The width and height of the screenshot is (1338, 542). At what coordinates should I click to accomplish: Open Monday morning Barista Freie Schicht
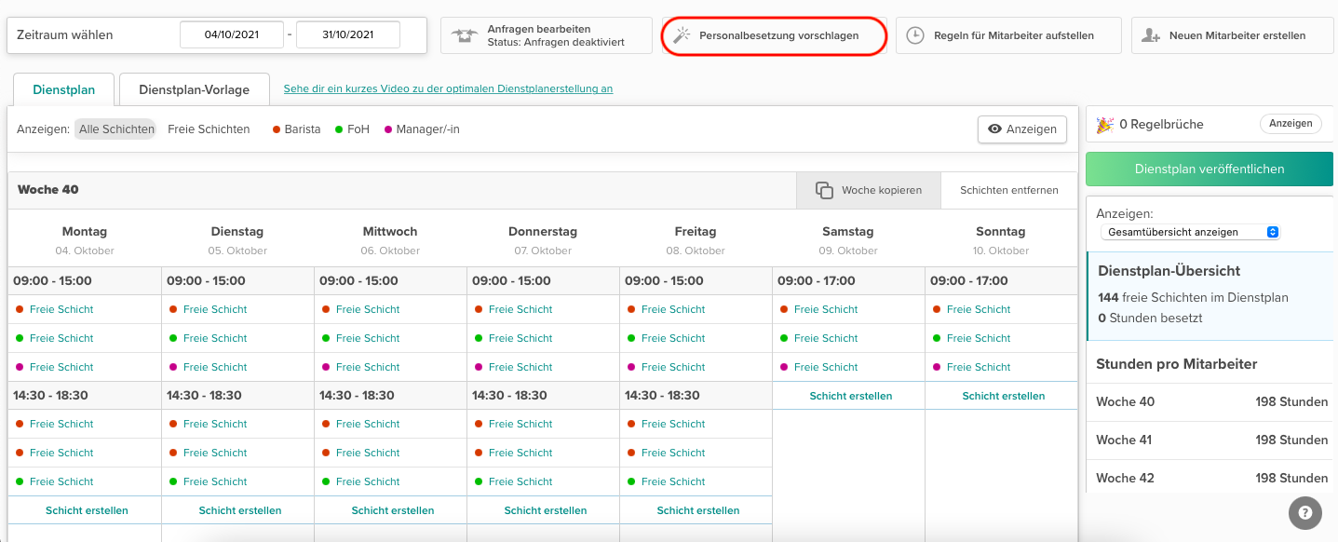[61, 309]
